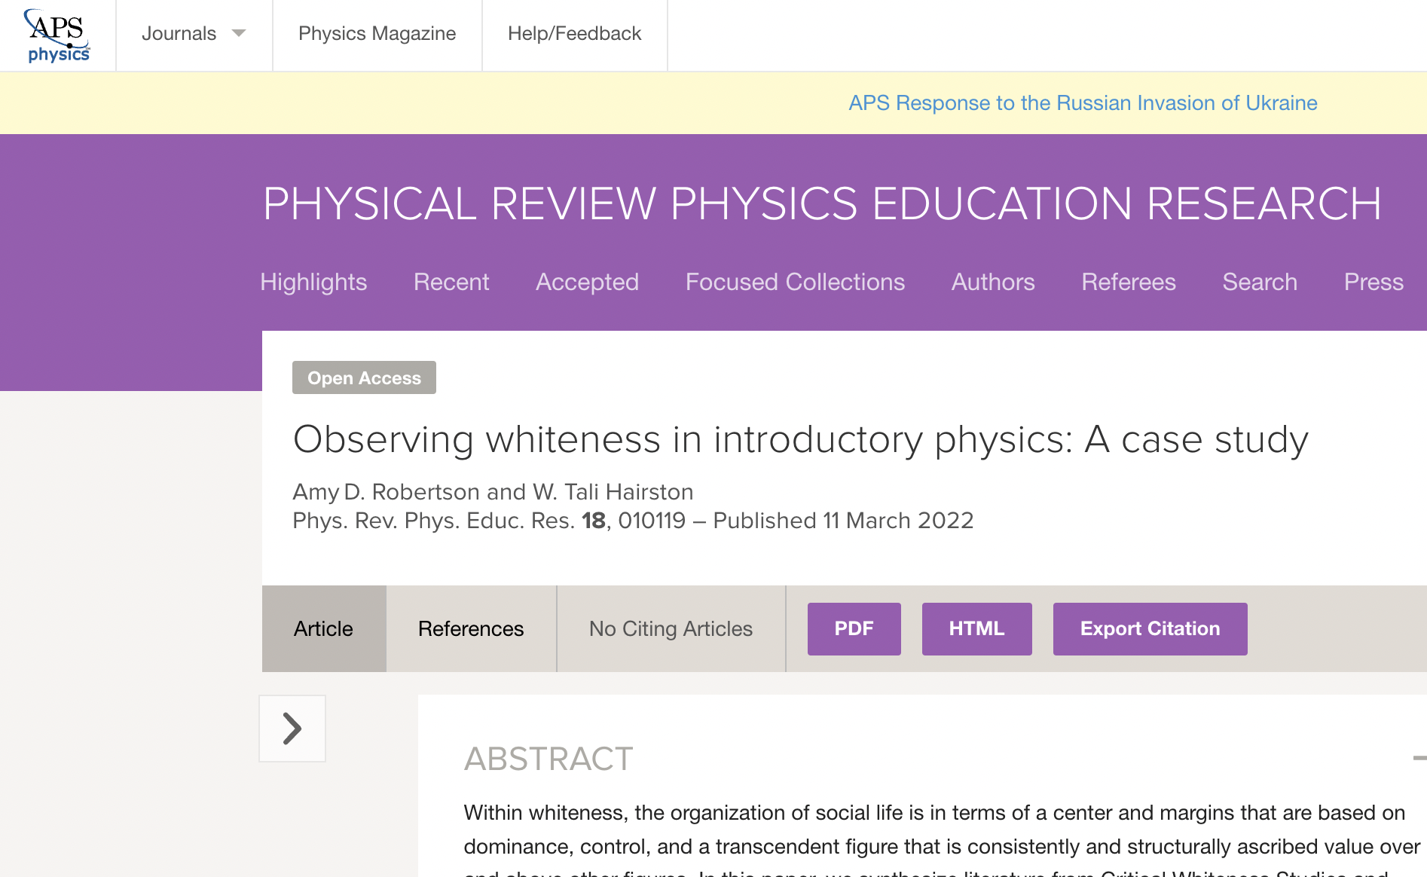Open Press page

1374,282
